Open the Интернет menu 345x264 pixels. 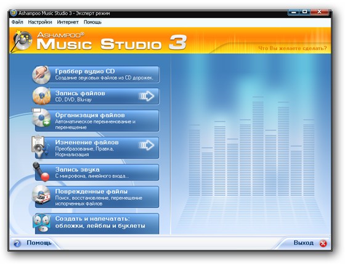point(68,22)
